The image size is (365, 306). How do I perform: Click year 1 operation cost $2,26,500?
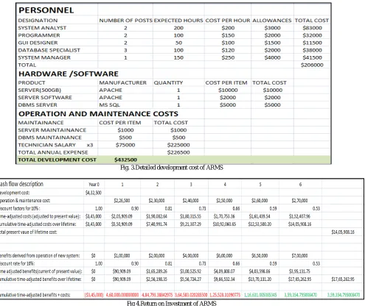point(122,201)
